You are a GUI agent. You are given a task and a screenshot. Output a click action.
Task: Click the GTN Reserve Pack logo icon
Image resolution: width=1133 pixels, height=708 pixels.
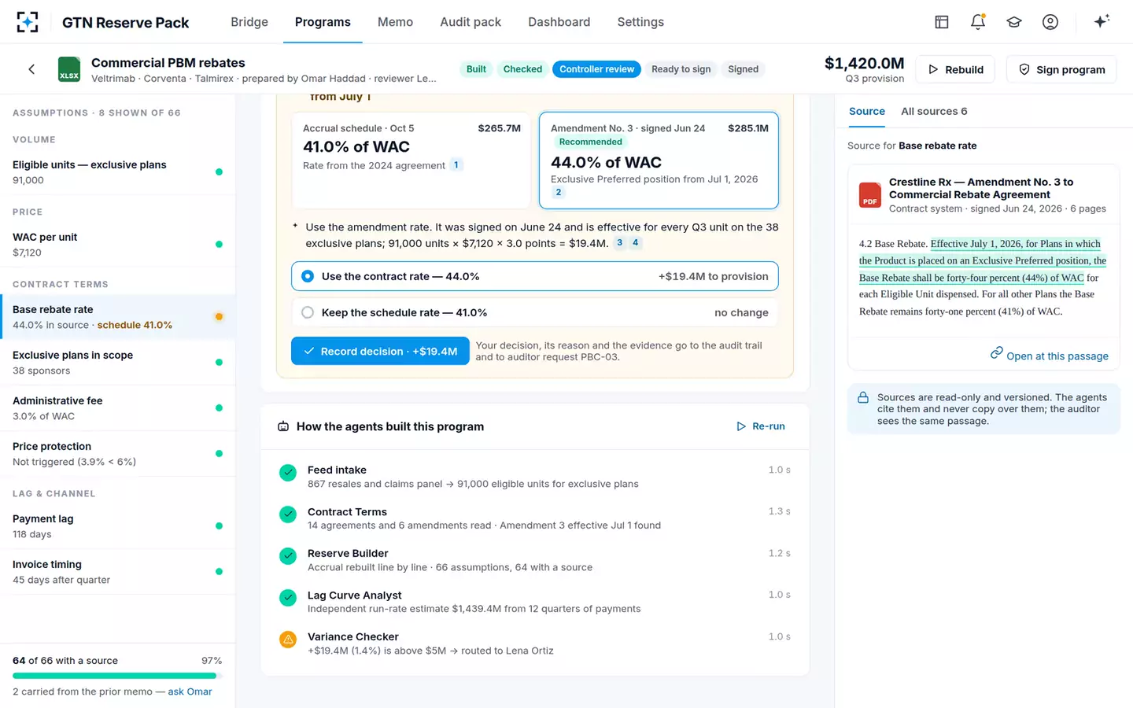pos(28,22)
